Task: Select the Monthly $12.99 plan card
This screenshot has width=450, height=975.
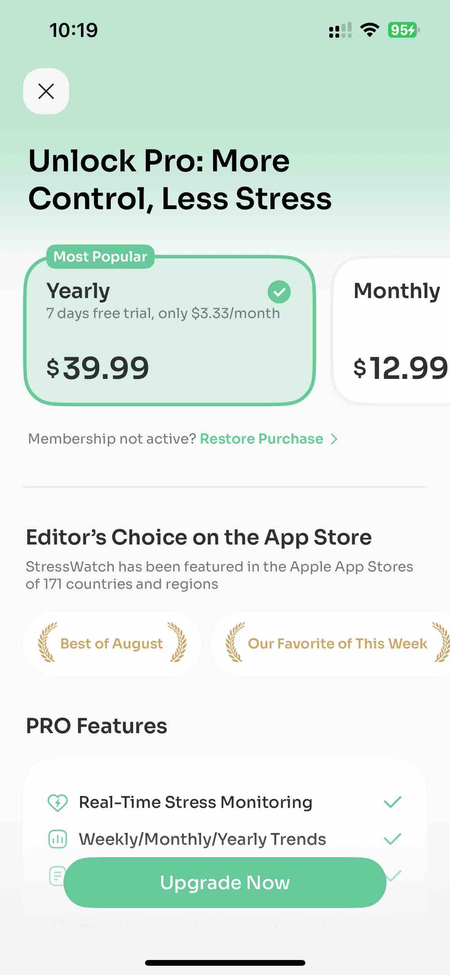Action: click(x=392, y=330)
